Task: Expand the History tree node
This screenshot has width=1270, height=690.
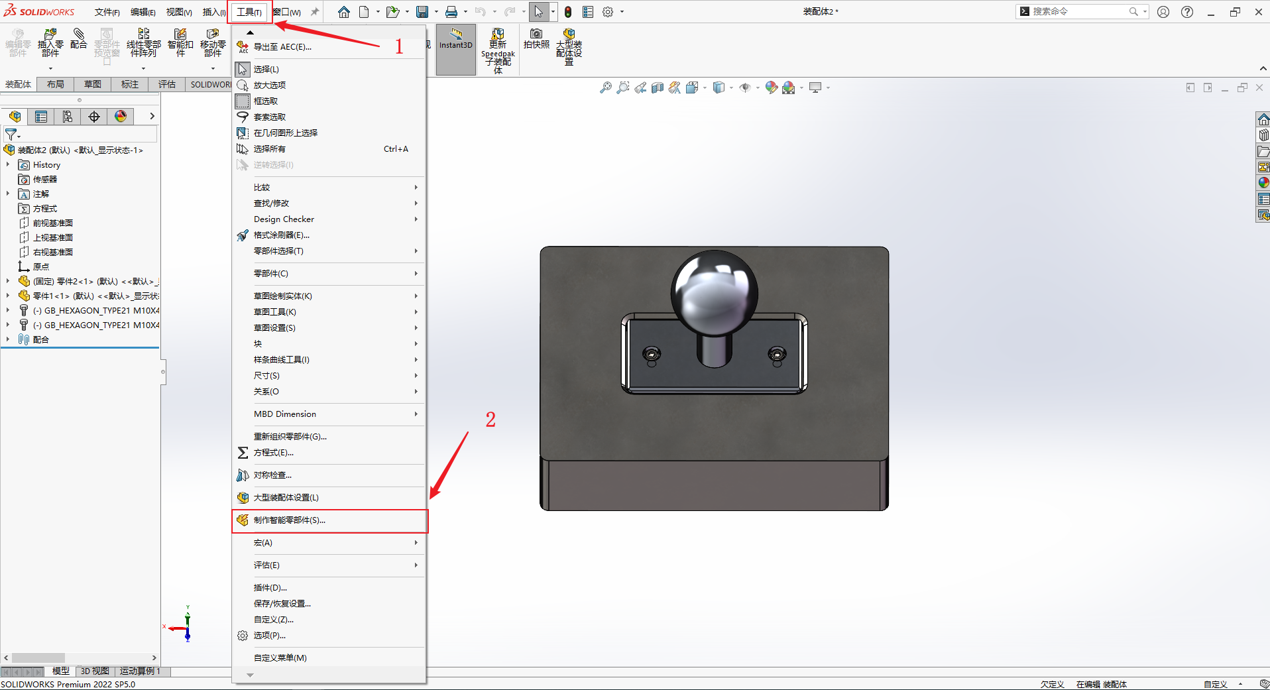Action: point(8,164)
